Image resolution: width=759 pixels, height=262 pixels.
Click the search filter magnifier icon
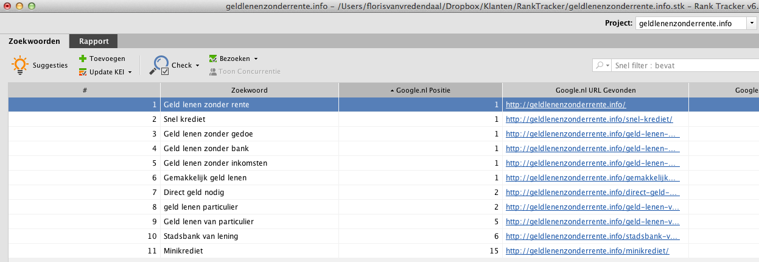[x=601, y=65]
